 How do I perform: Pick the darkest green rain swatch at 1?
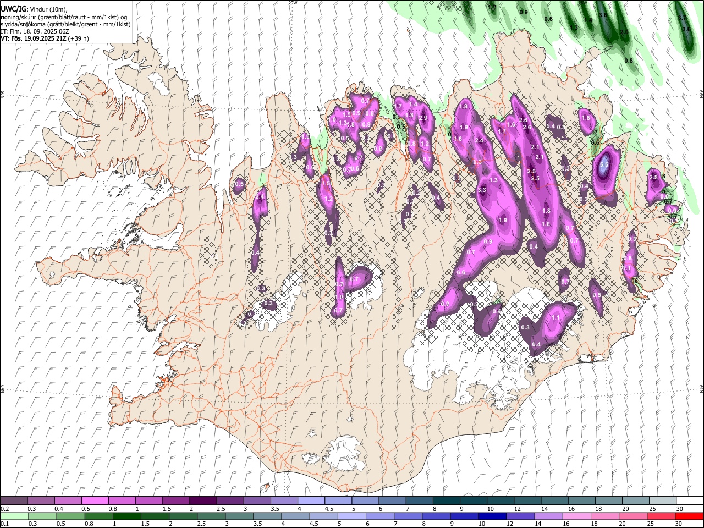(x=127, y=516)
